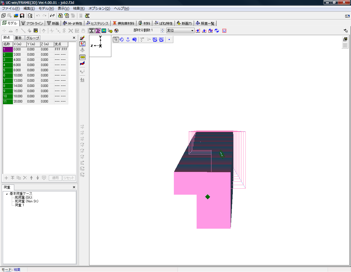Select 死荷重 (Non St.) load case
351x272 pixels.
tap(26, 201)
